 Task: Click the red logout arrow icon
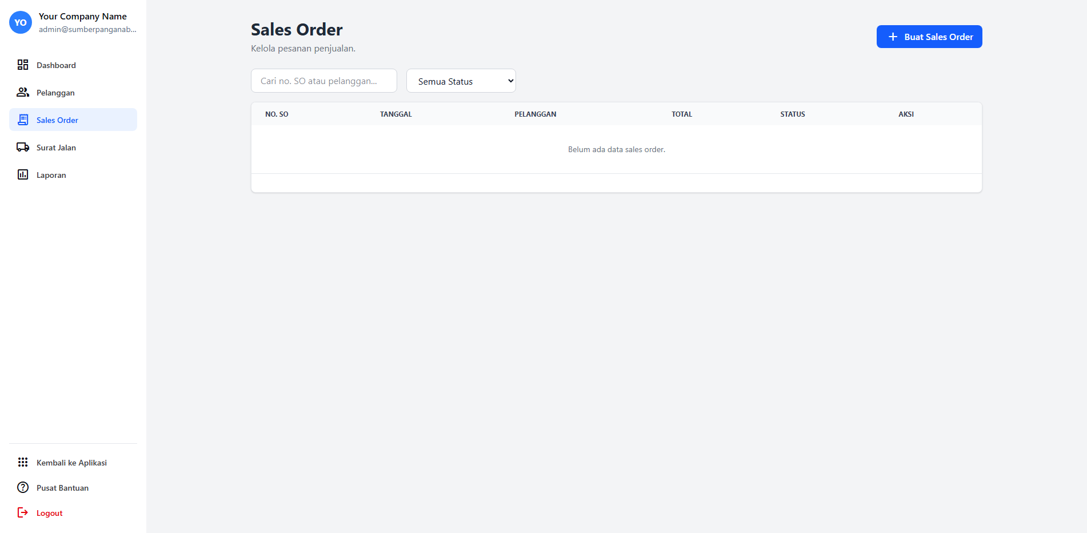[23, 512]
